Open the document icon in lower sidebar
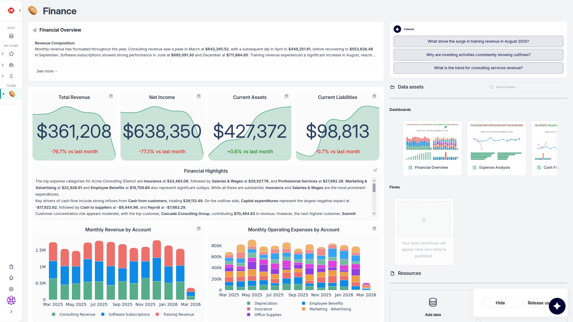Screen dimensions: 573x322 coord(11,267)
